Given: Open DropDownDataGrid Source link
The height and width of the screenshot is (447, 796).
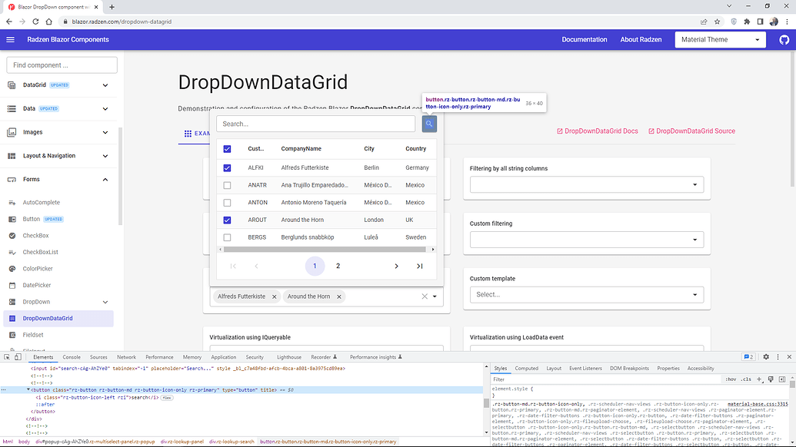Looking at the screenshot, I should [x=694, y=131].
